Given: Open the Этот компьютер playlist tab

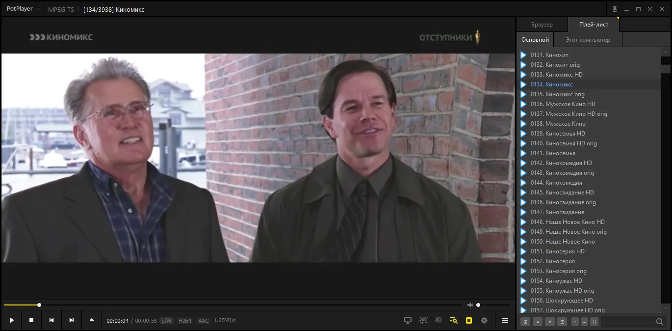Looking at the screenshot, I should click(588, 40).
